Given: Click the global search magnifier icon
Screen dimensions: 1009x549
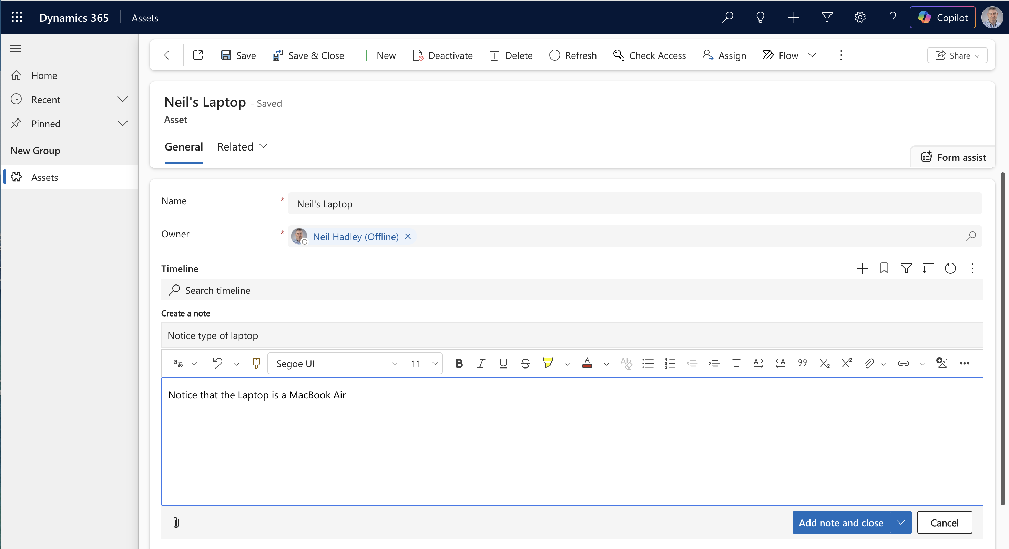Looking at the screenshot, I should 727,17.
